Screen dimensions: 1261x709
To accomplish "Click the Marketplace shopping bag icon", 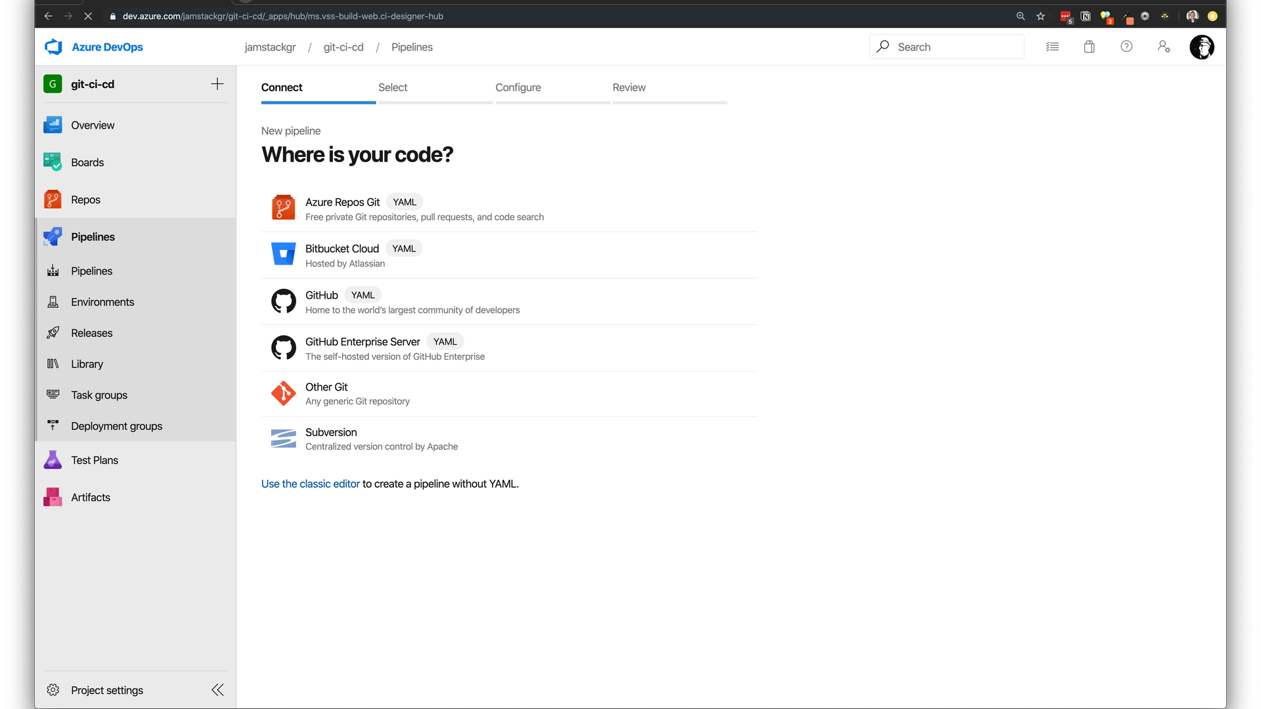I will coord(1089,47).
